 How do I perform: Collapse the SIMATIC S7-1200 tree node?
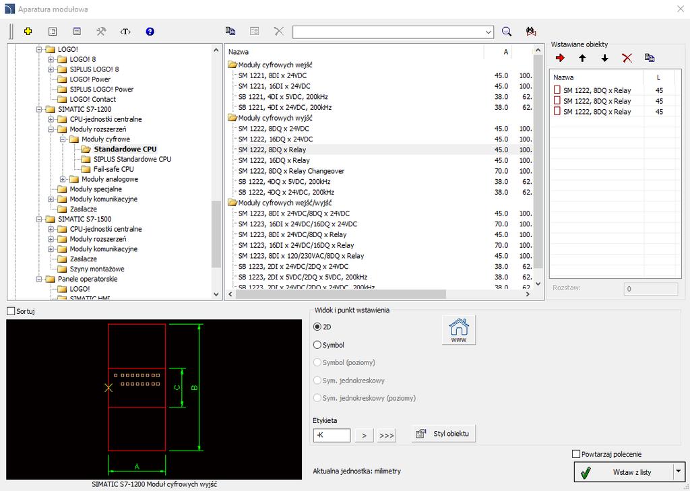click(x=39, y=109)
